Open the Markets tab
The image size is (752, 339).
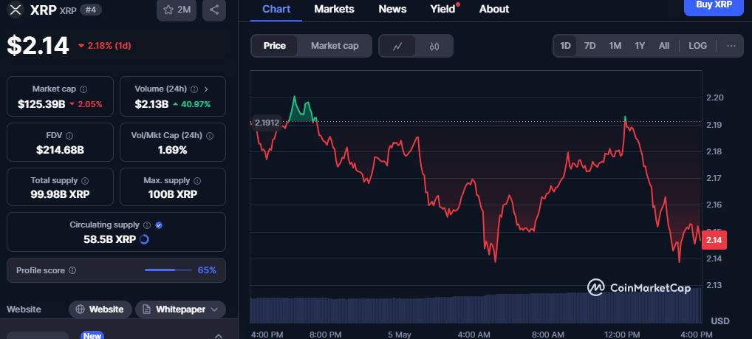(335, 9)
